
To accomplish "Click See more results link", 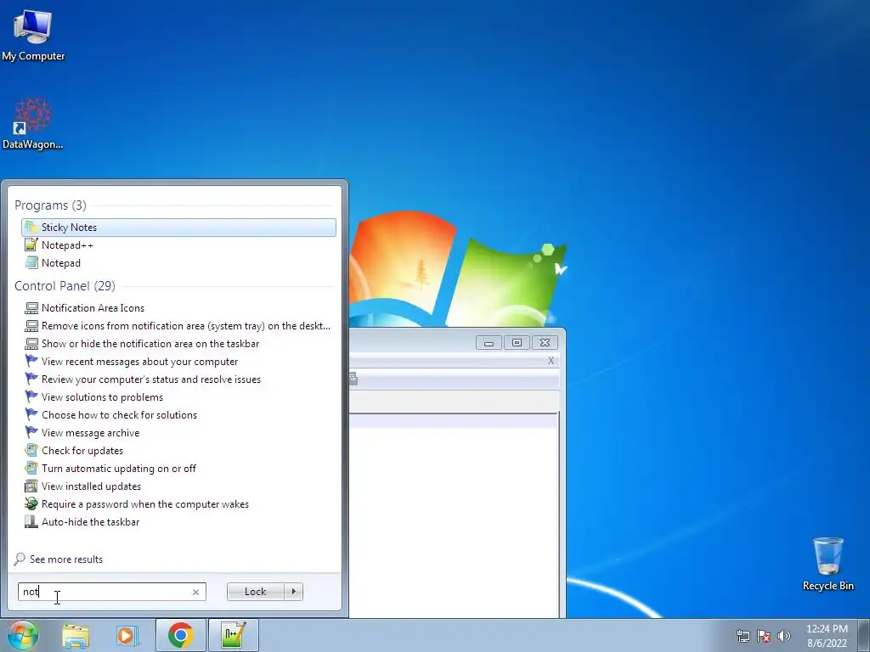I will (x=59, y=559).
